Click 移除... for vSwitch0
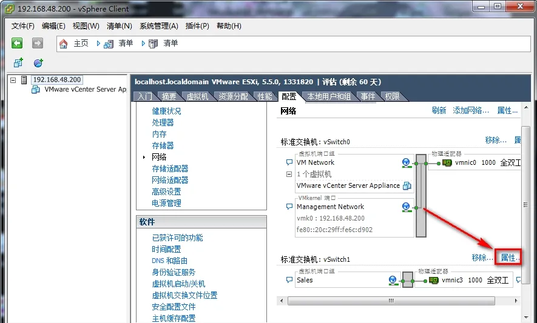This screenshot has width=537, height=323. (496, 140)
